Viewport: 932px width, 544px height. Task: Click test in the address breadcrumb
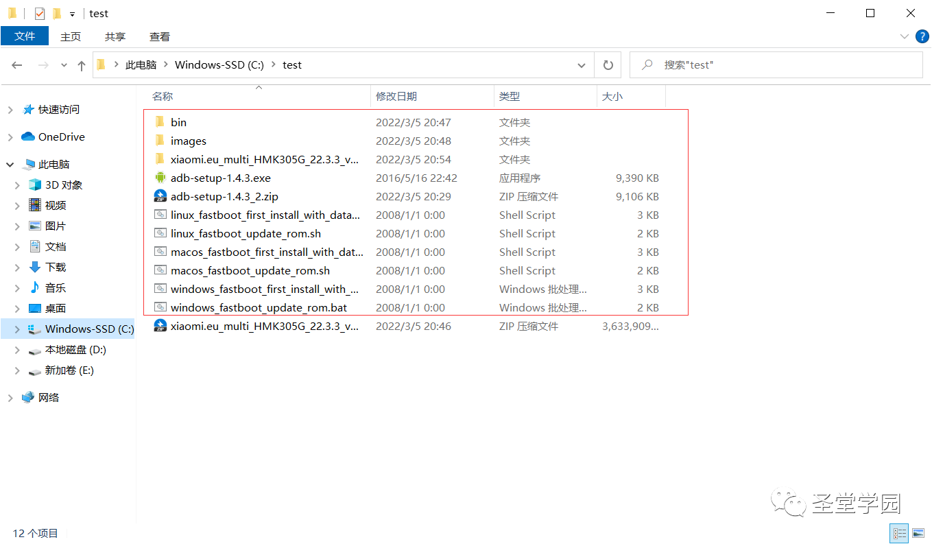coord(292,65)
